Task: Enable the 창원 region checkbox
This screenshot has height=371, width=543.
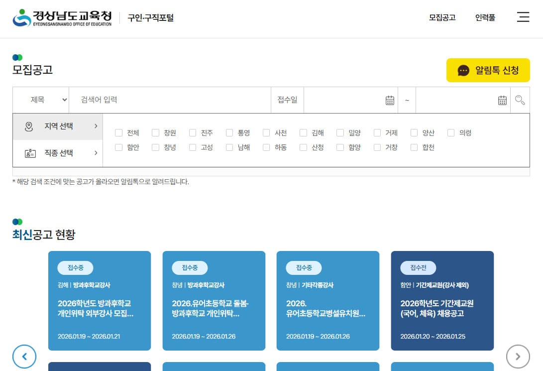Action: tap(156, 132)
